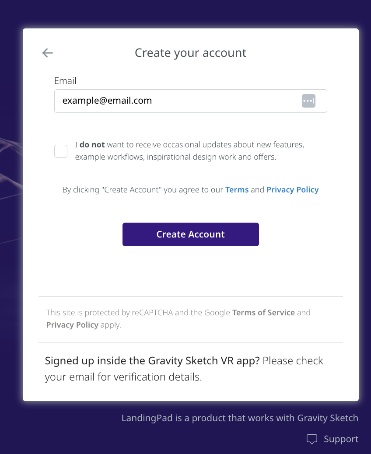Image resolution: width=371 pixels, height=454 pixels.
Task: Focus the Email input field
Action: pyautogui.click(x=191, y=101)
